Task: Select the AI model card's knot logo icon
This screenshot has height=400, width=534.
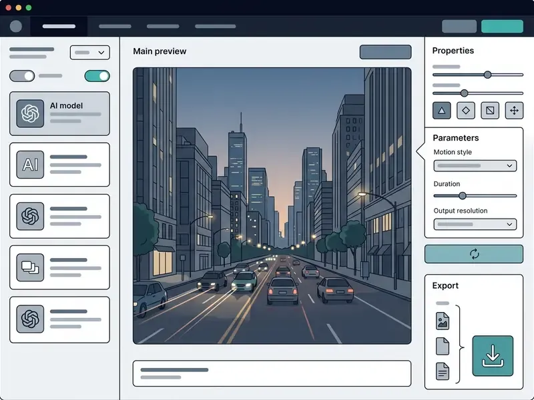Action: 30,113
